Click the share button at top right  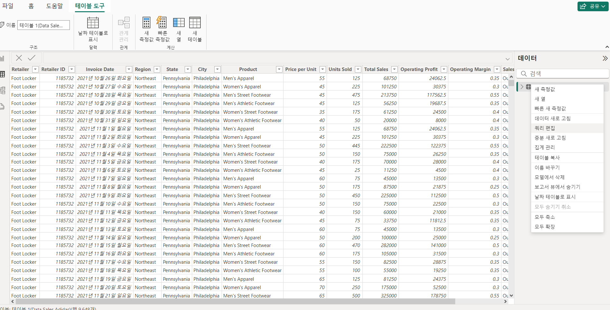[593, 6]
